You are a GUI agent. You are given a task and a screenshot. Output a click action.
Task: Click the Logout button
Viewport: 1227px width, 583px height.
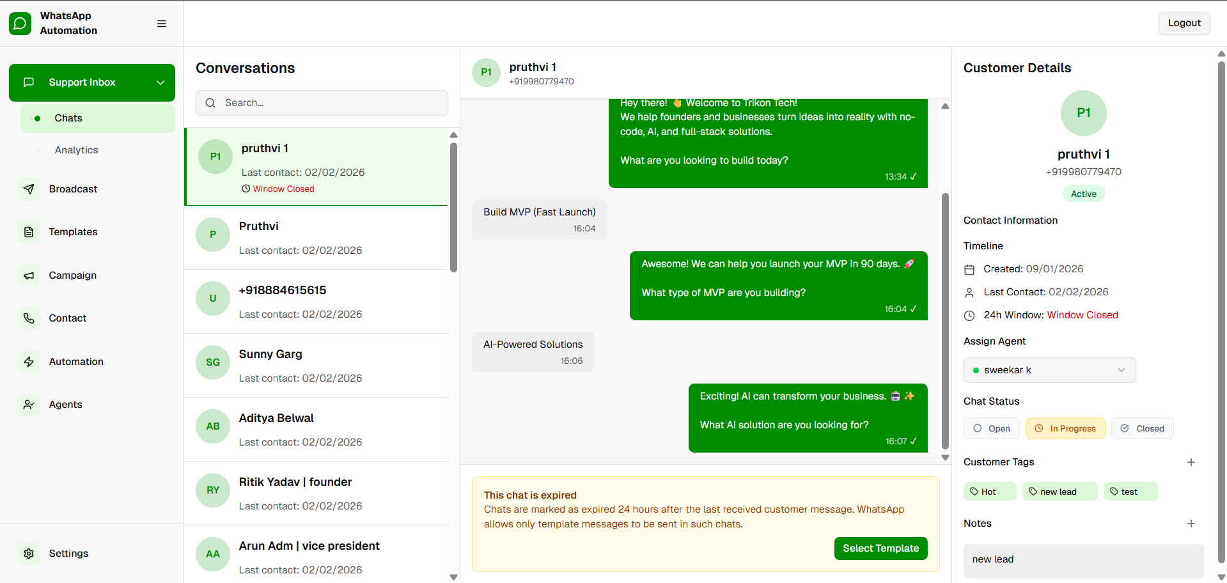click(x=1184, y=24)
